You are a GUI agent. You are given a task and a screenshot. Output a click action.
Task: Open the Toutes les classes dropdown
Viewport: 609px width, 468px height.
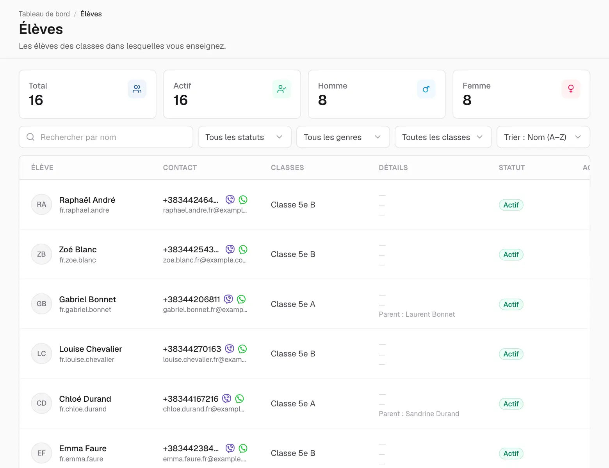(443, 137)
